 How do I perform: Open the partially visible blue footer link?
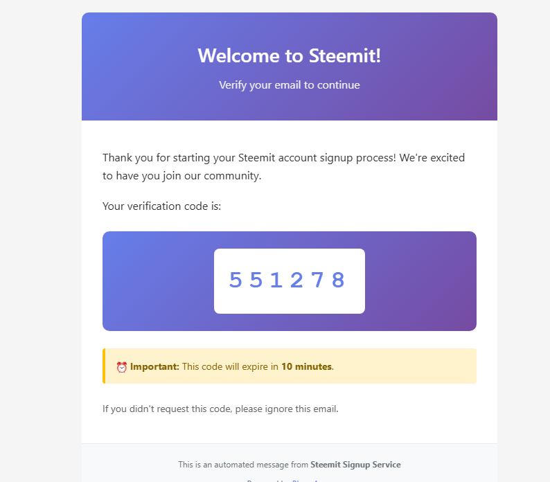click(x=305, y=480)
